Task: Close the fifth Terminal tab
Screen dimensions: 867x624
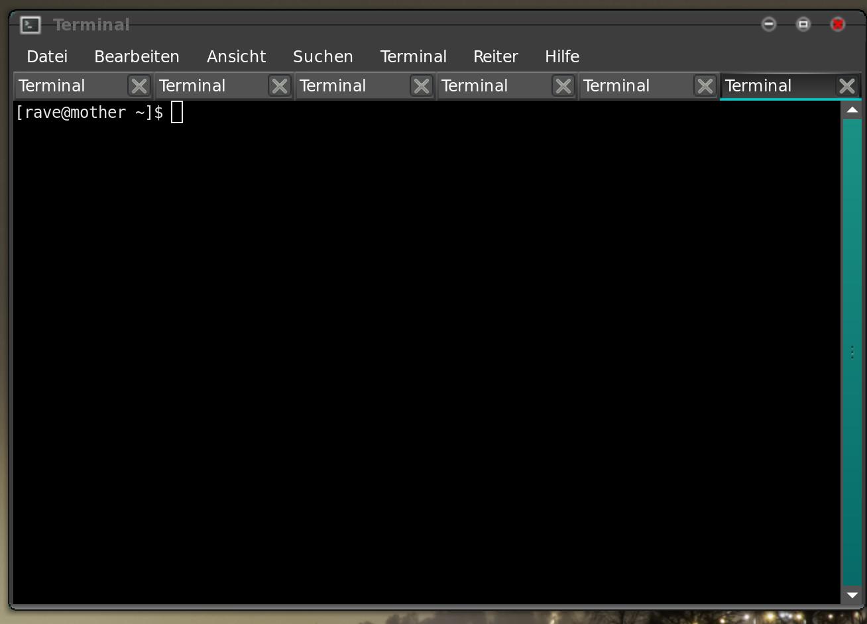Action: [x=705, y=85]
